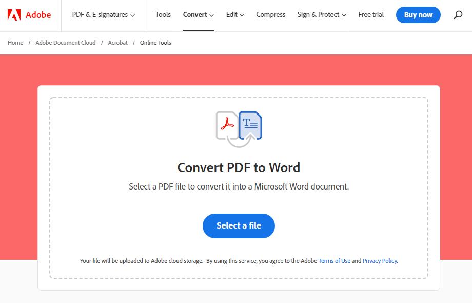Select Online Tools in the breadcrumb
Viewport: 472px width, 303px height.
point(155,43)
